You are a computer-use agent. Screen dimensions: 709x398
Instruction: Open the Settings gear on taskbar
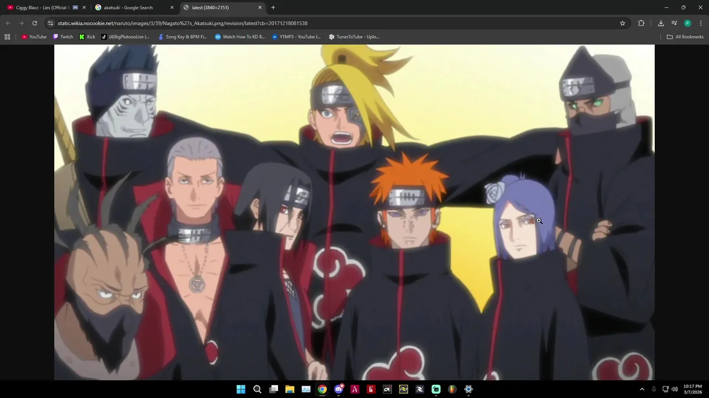pyautogui.click(x=469, y=389)
